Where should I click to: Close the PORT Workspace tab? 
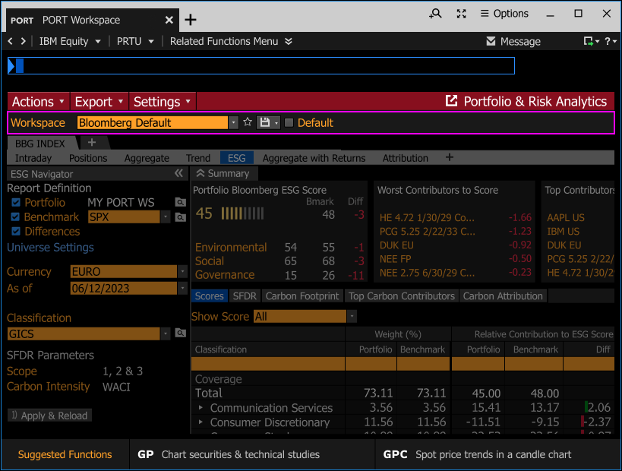coord(169,20)
